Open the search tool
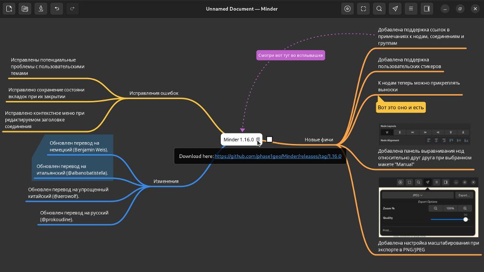This screenshot has height=272, width=484. click(379, 9)
